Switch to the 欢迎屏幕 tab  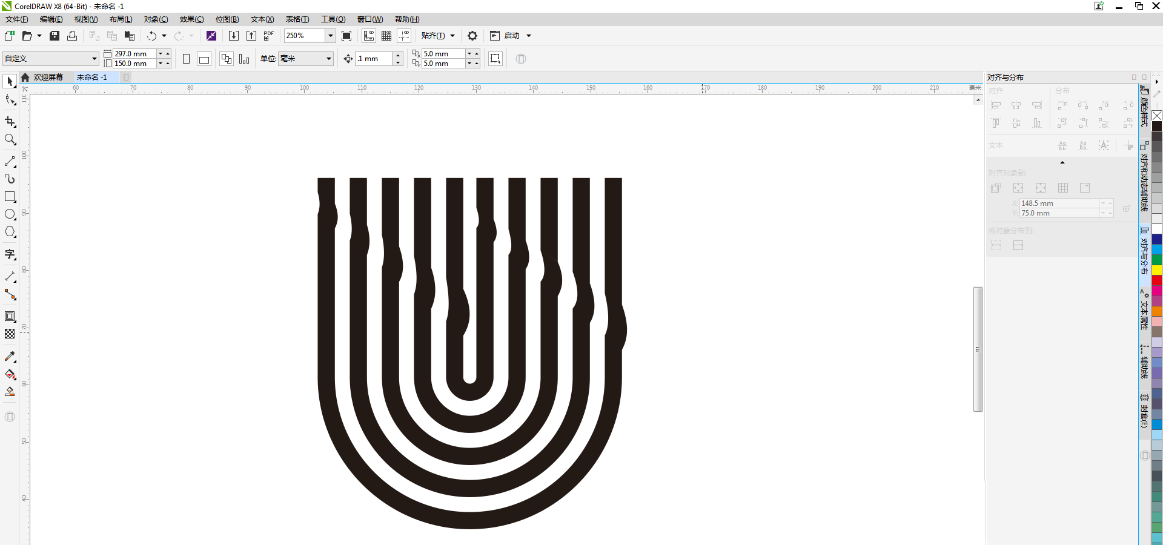[48, 78]
